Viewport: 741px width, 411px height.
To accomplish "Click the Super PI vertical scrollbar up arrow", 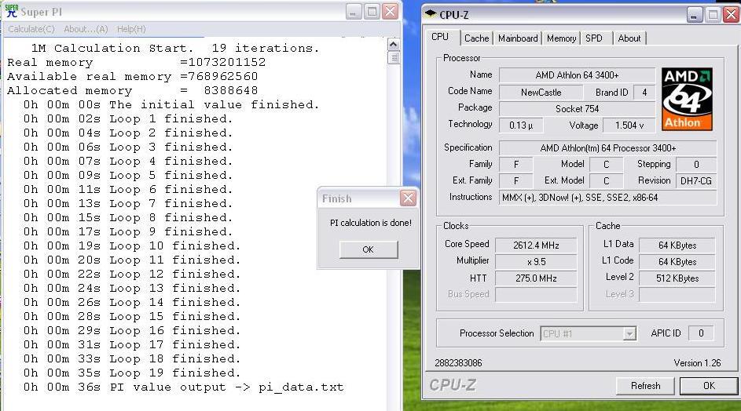I will coord(394,44).
